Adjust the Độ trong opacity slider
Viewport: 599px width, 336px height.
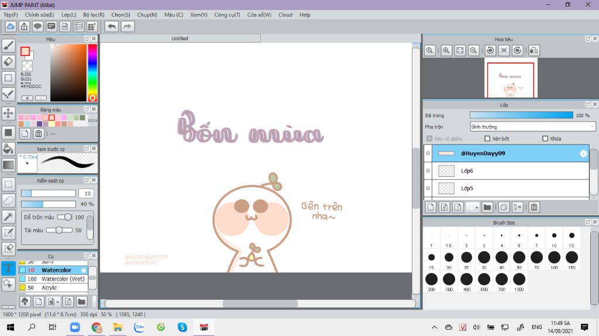[x=521, y=116]
